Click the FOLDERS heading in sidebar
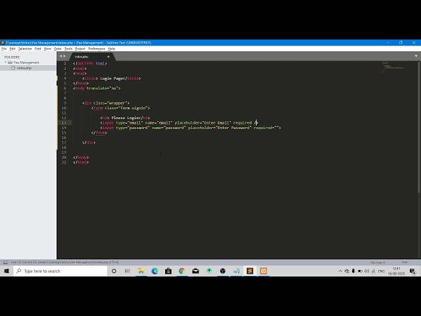Screen dimensions: 421x316 [12, 57]
